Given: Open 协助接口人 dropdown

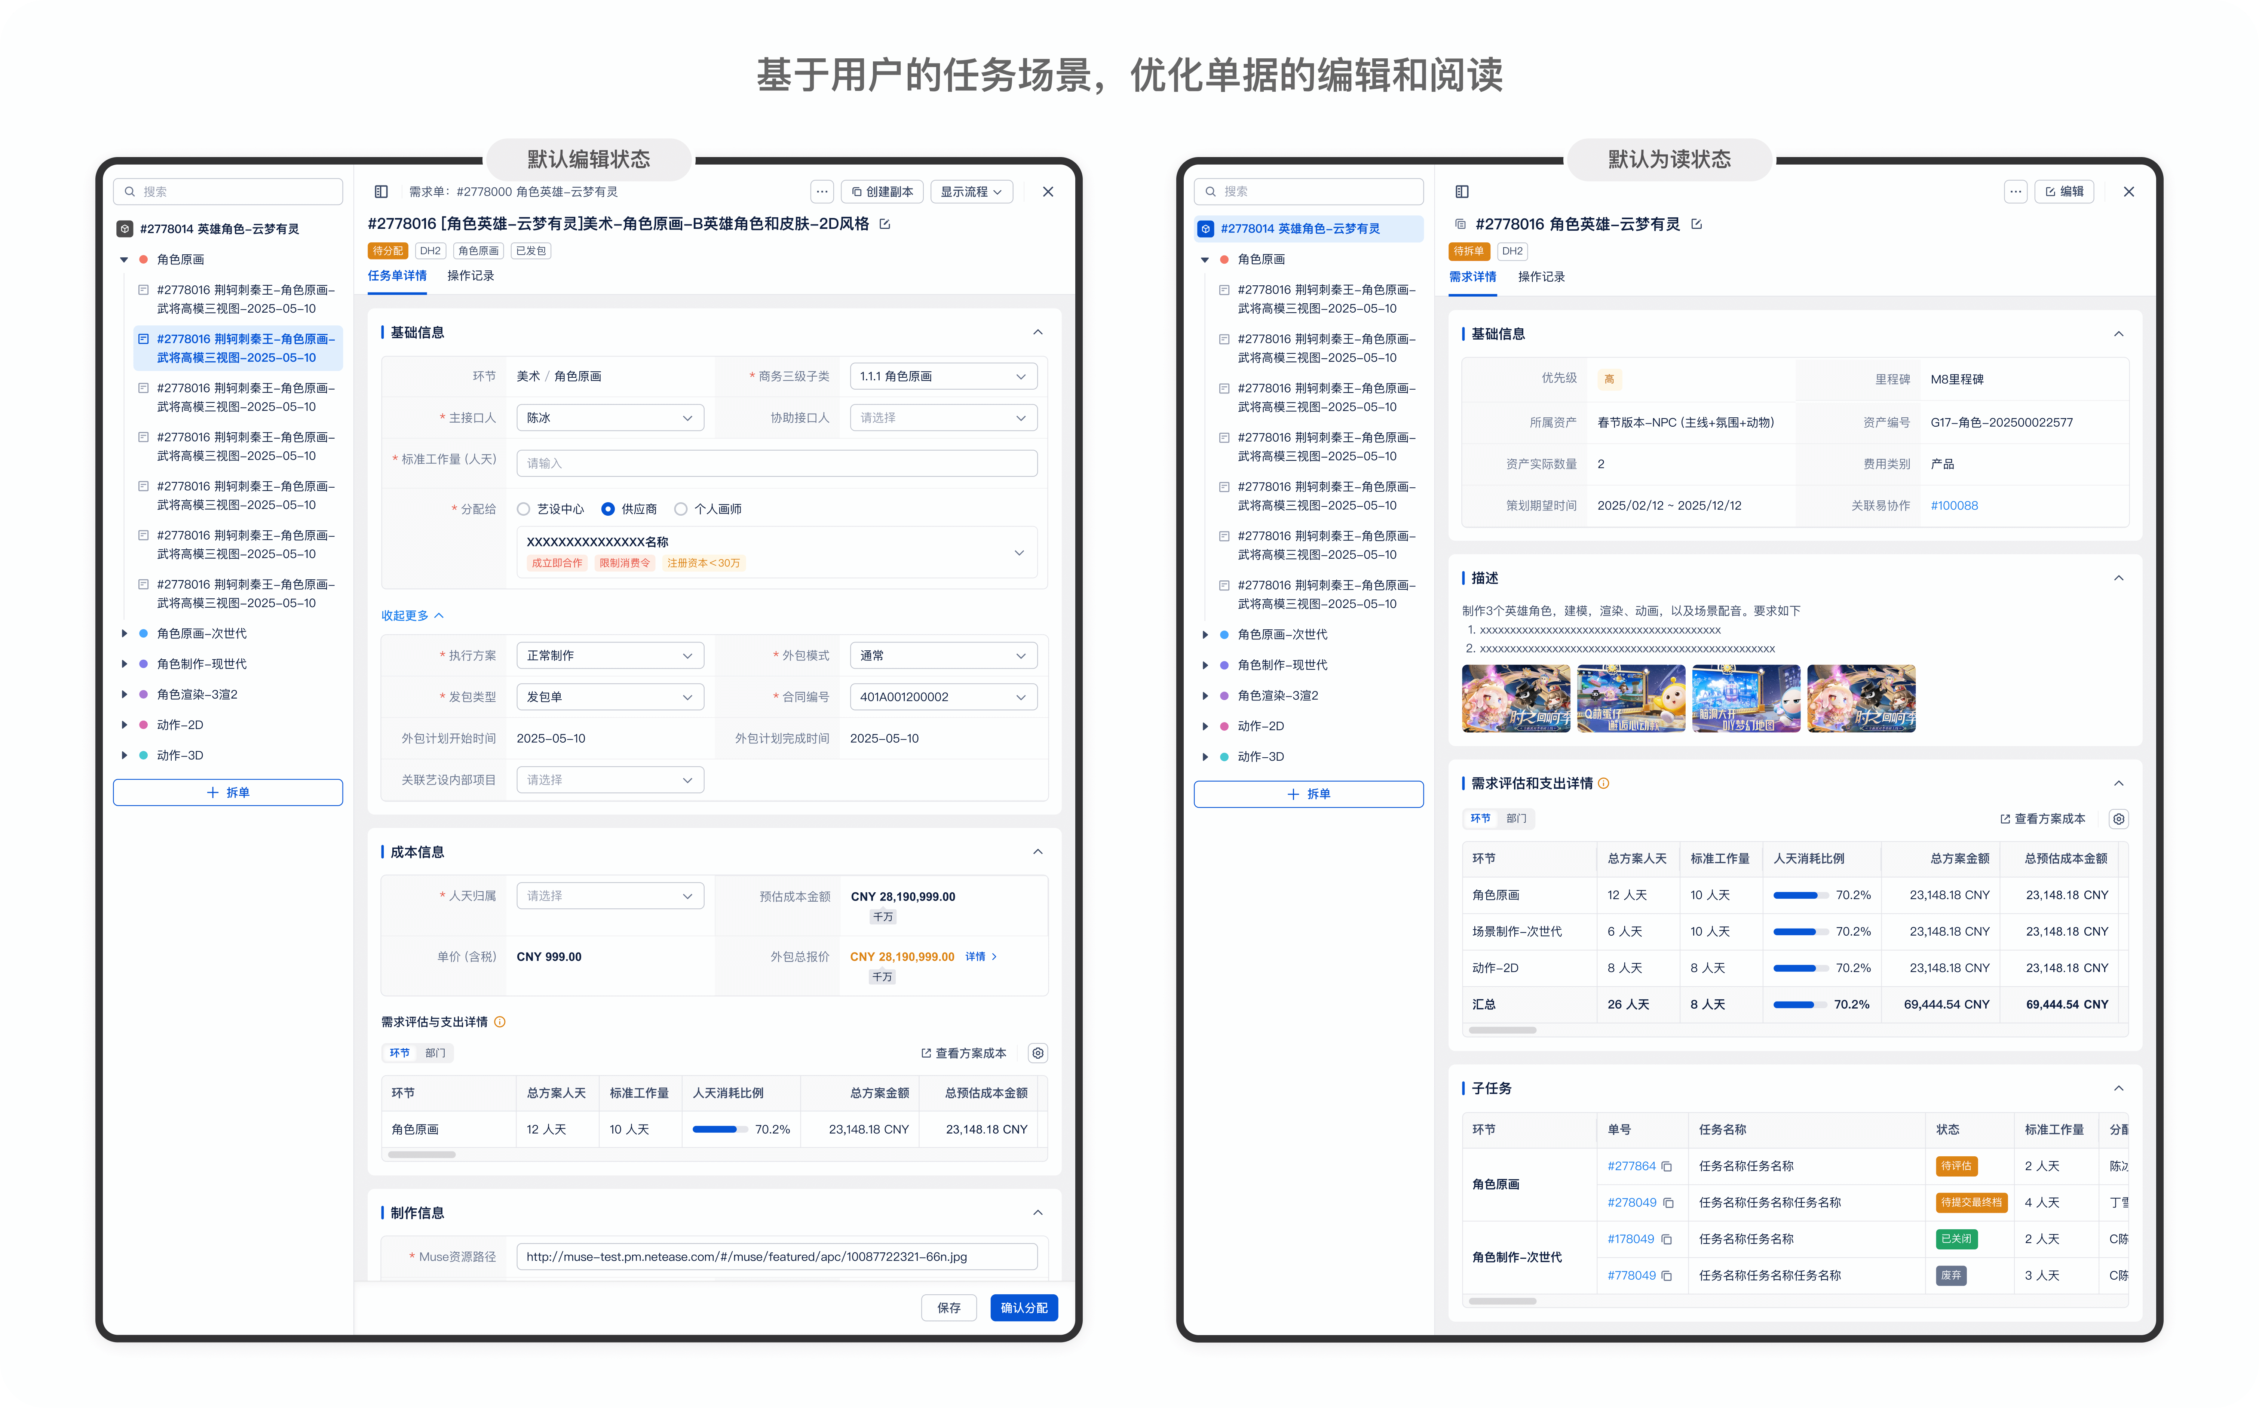Looking at the screenshot, I should coord(943,418).
